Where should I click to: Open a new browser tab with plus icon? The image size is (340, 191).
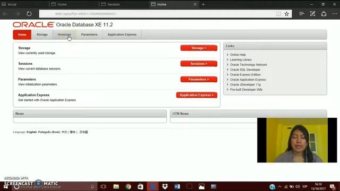[x=203, y=4]
